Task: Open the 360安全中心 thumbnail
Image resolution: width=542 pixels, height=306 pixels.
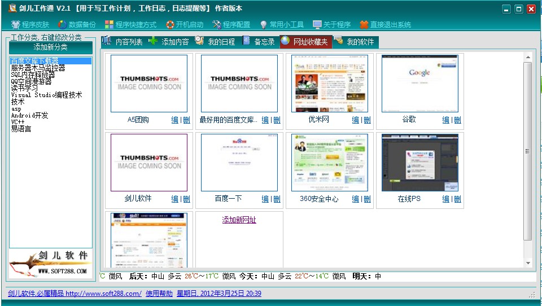Action: pyautogui.click(x=330, y=163)
